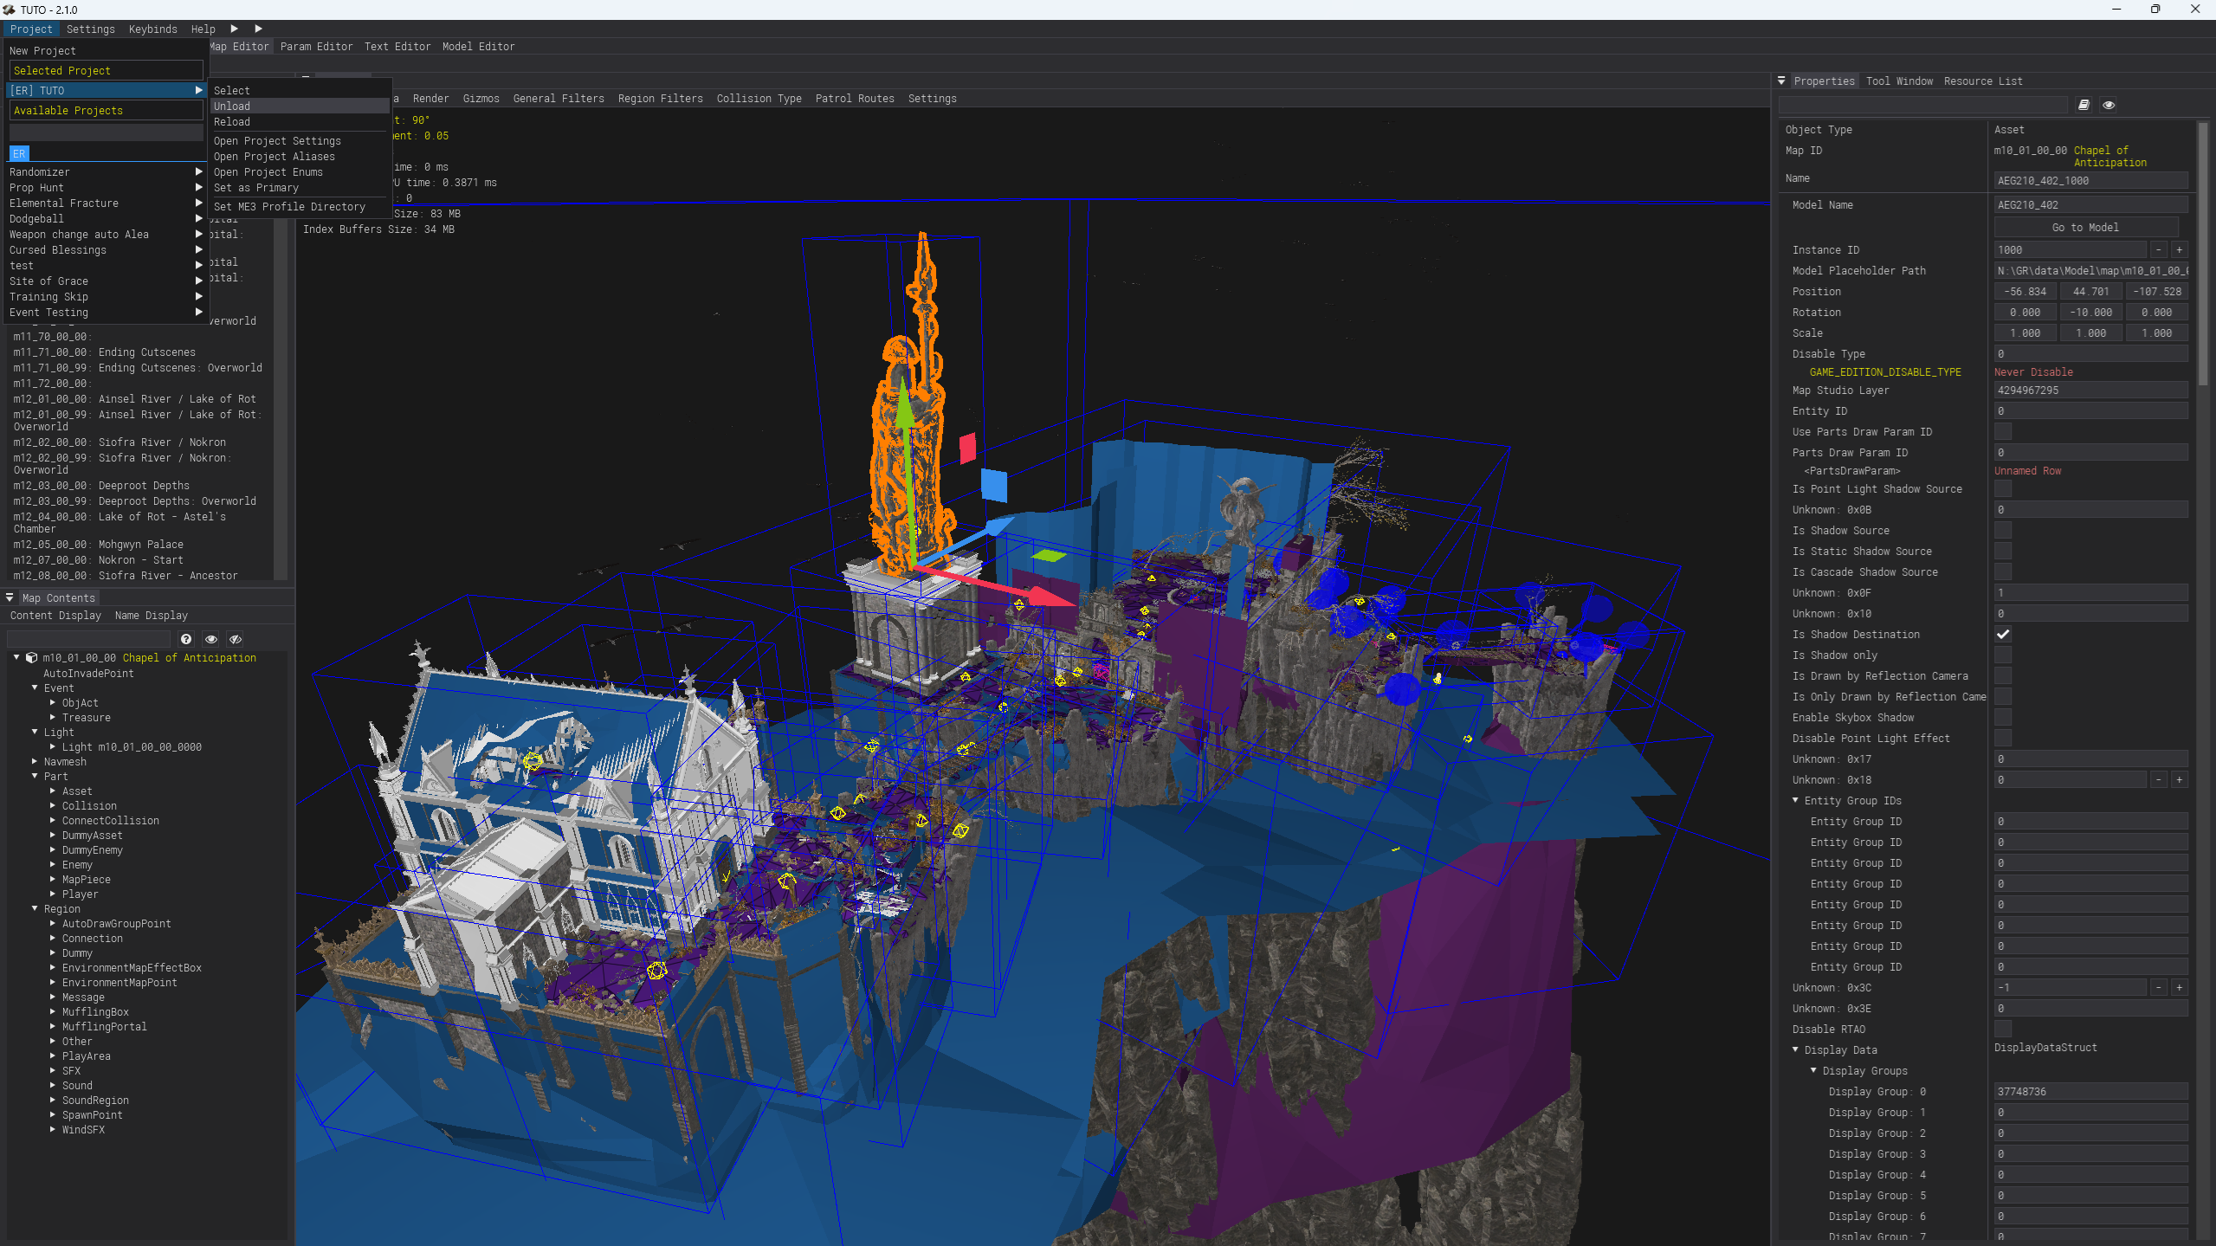Image resolution: width=2216 pixels, height=1246 pixels.
Task: Click the Map Contents search field
Action: point(88,639)
